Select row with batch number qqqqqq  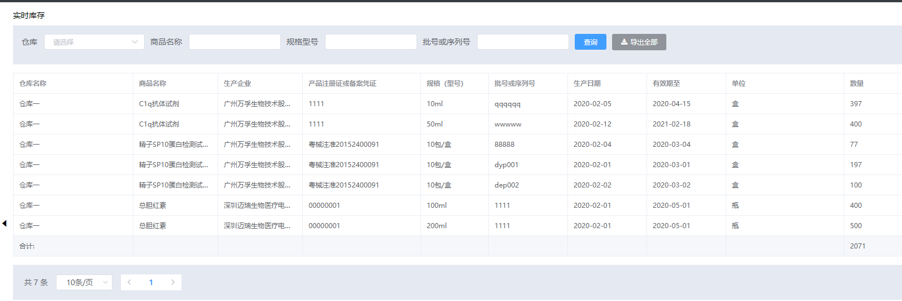pos(507,104)
